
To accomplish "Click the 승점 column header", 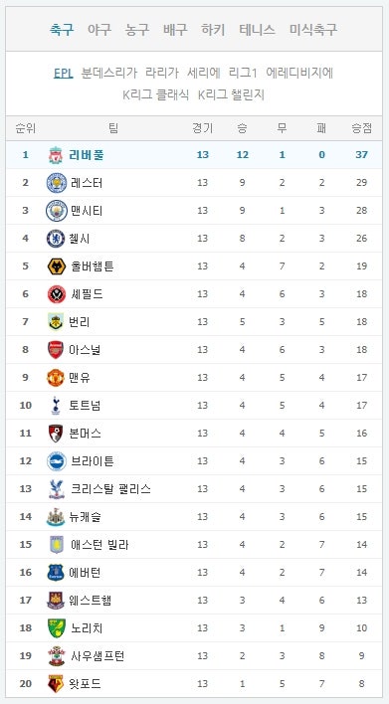I will 361,128.
